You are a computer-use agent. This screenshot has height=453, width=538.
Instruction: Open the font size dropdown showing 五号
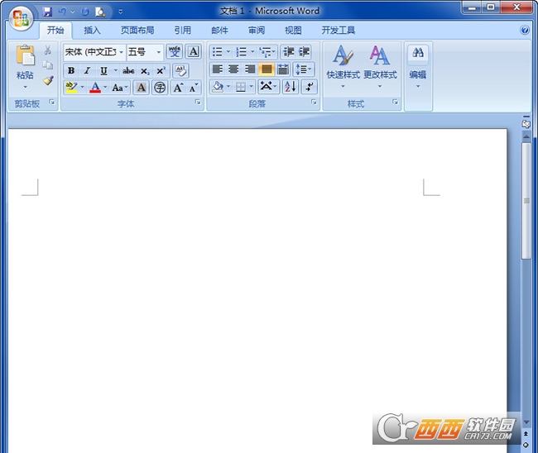(x=159, y=52)
